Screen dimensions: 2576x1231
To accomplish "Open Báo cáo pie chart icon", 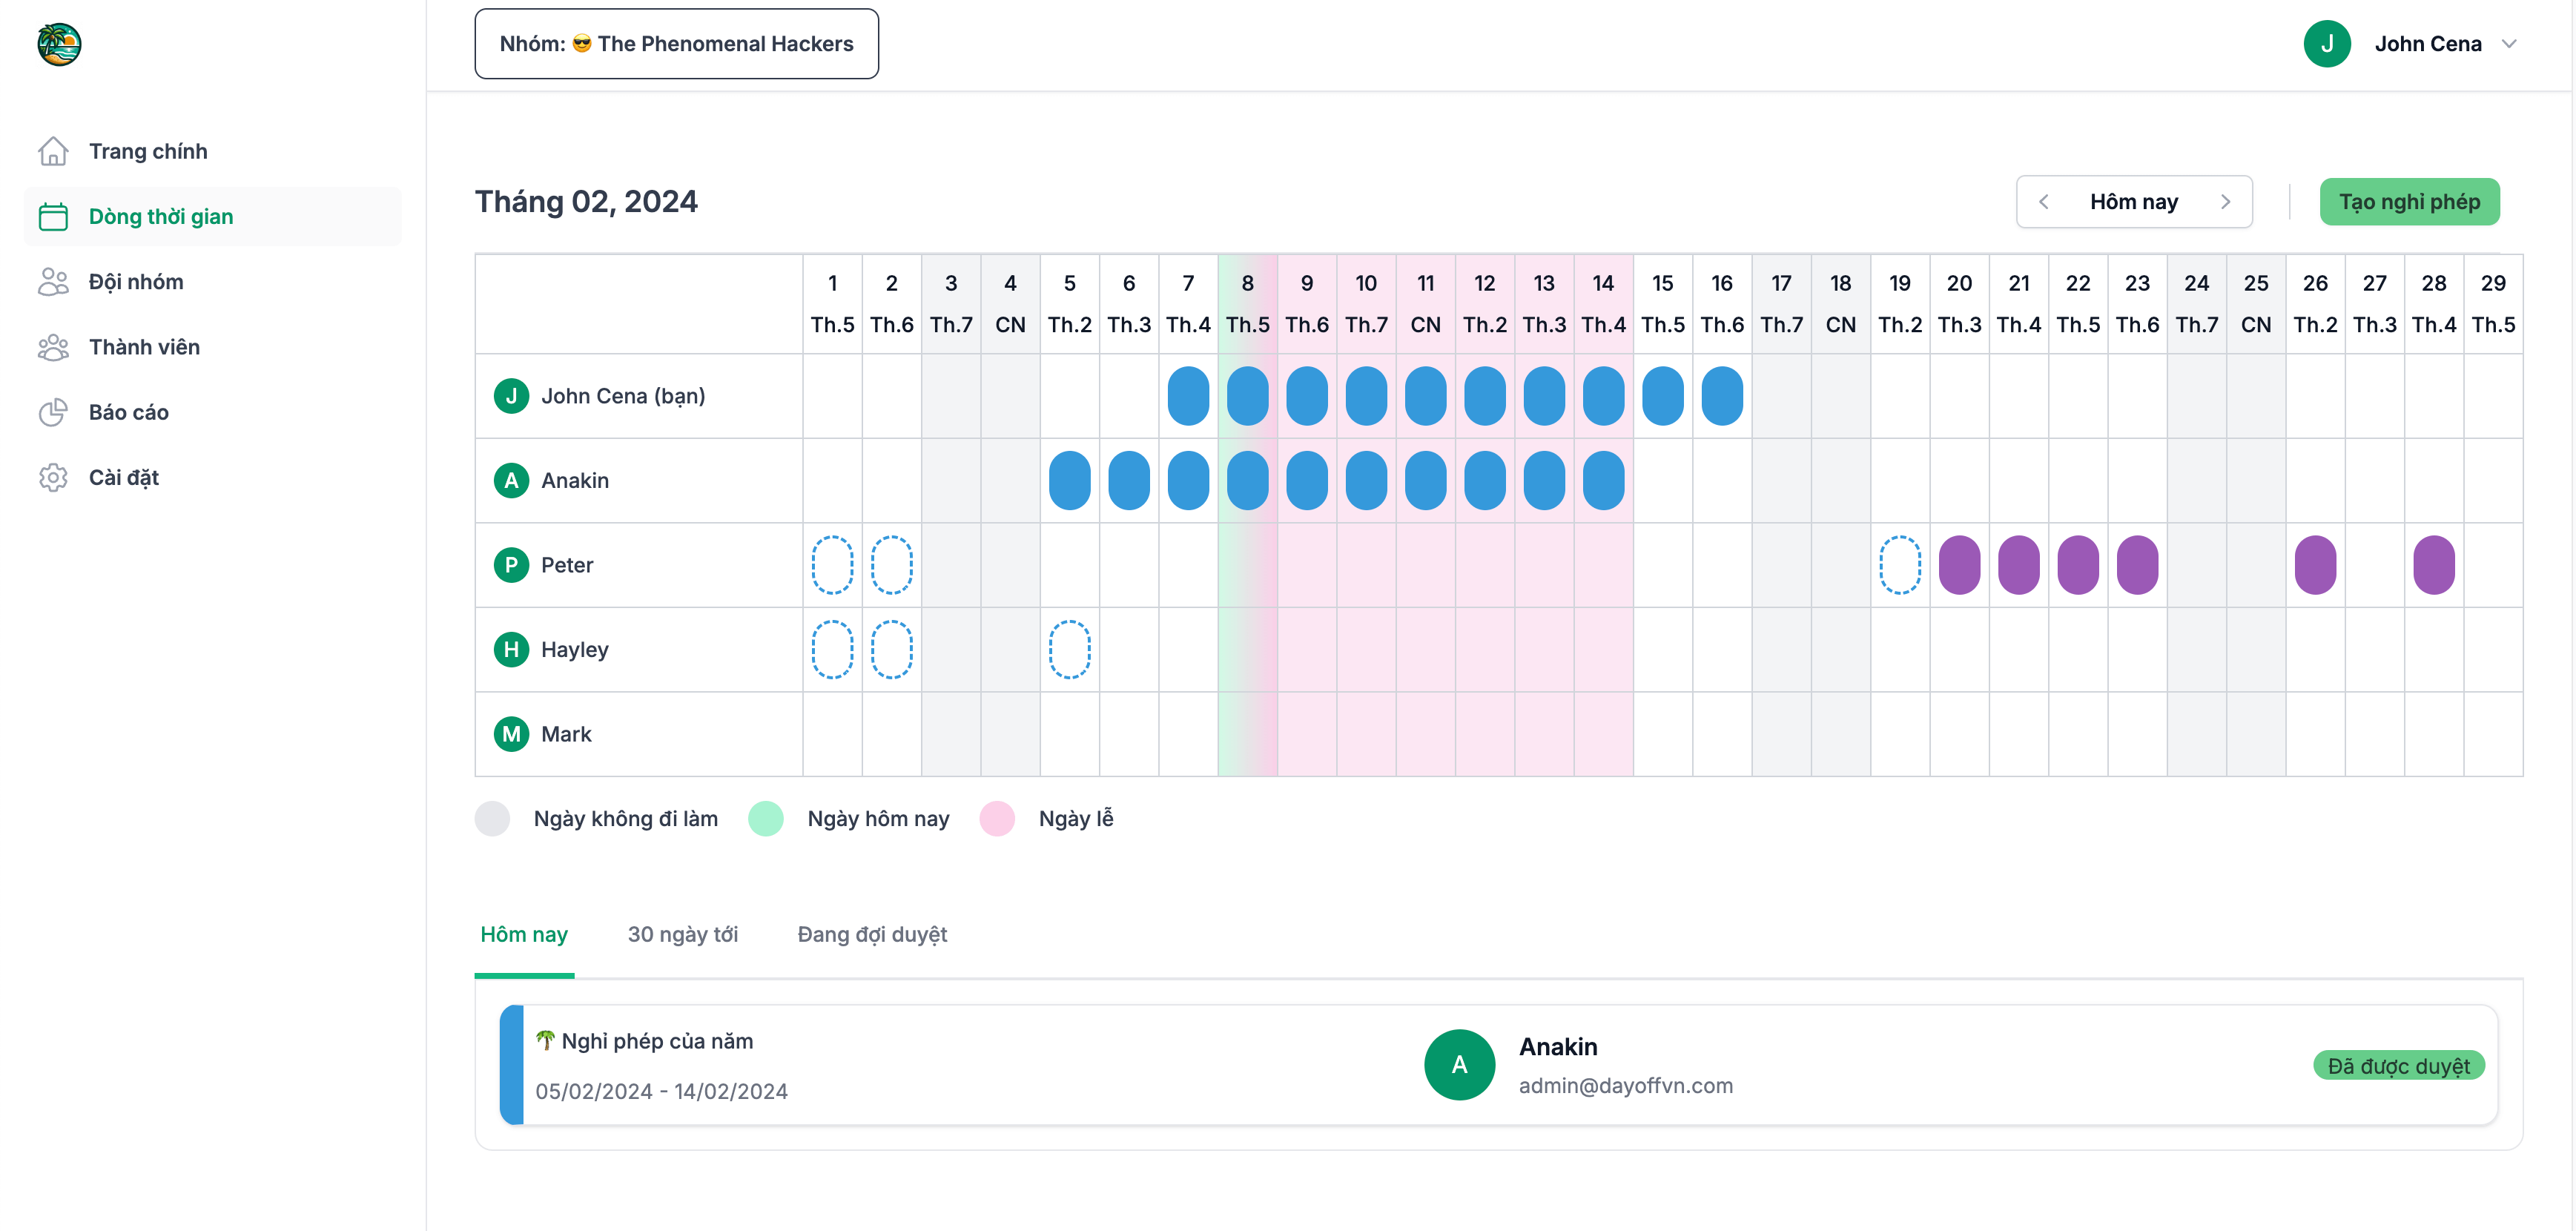I will click(x=53, y=412).
